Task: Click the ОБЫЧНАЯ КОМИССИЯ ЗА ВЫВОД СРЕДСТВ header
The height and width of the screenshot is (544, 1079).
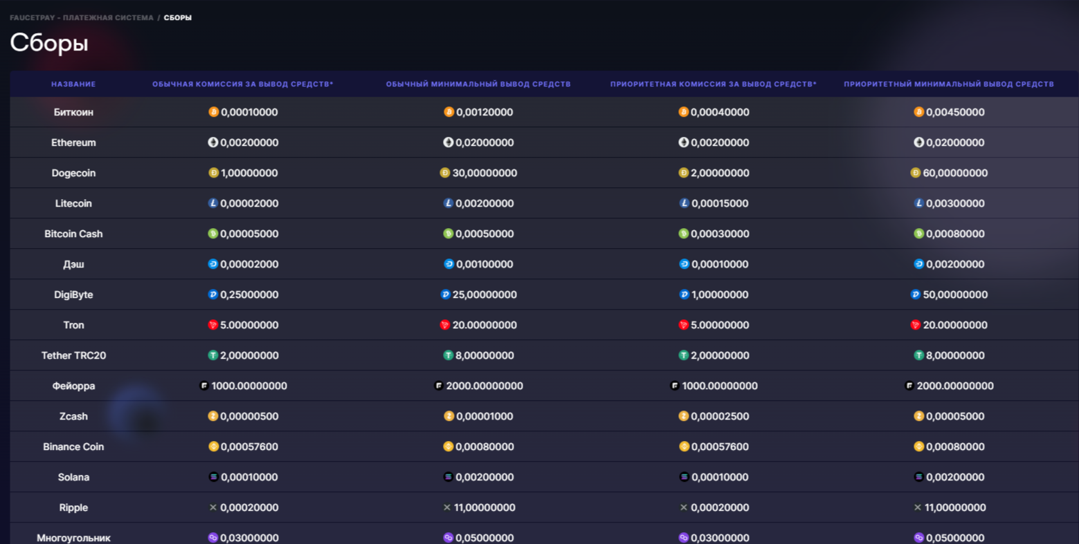Action: coord(243,84)
